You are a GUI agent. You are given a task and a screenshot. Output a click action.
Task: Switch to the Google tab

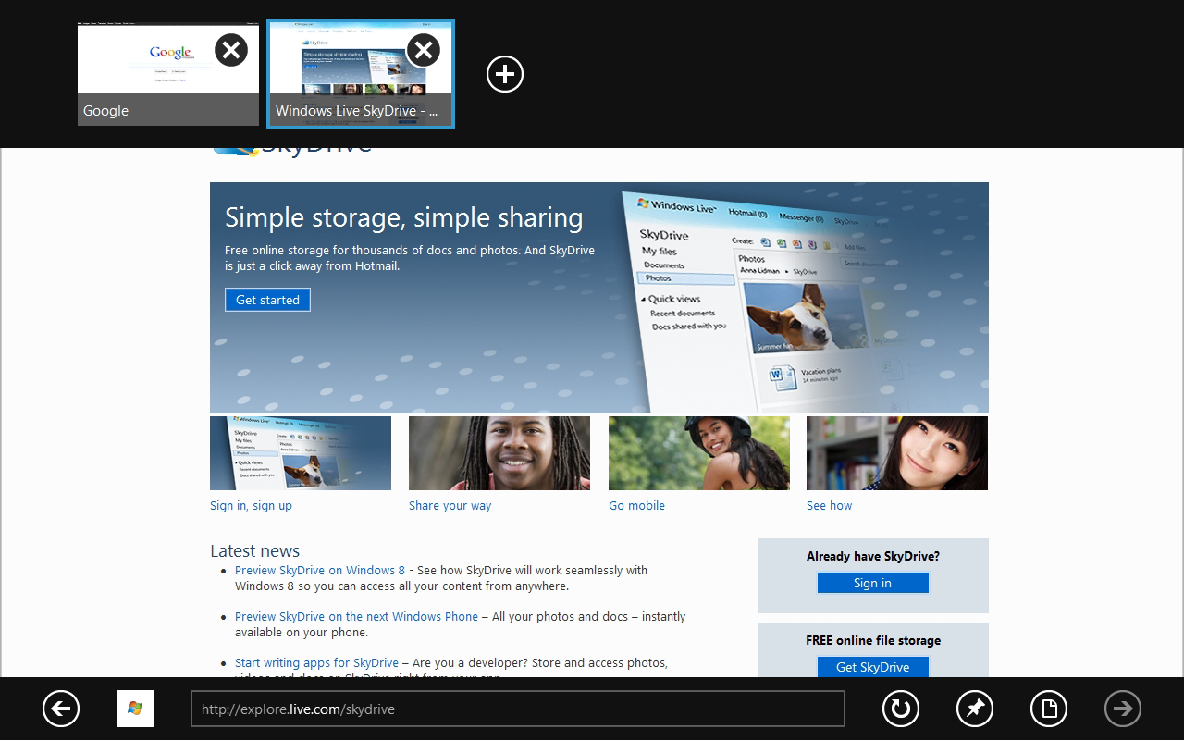168,74
